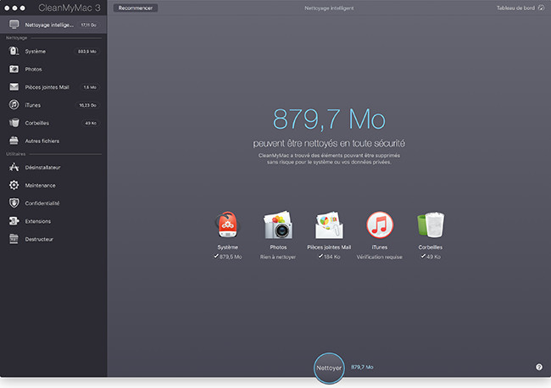This screenshot has height=388, width=551.
Task: Open the Destructeur utility label
Action: (x=39, y=239)
